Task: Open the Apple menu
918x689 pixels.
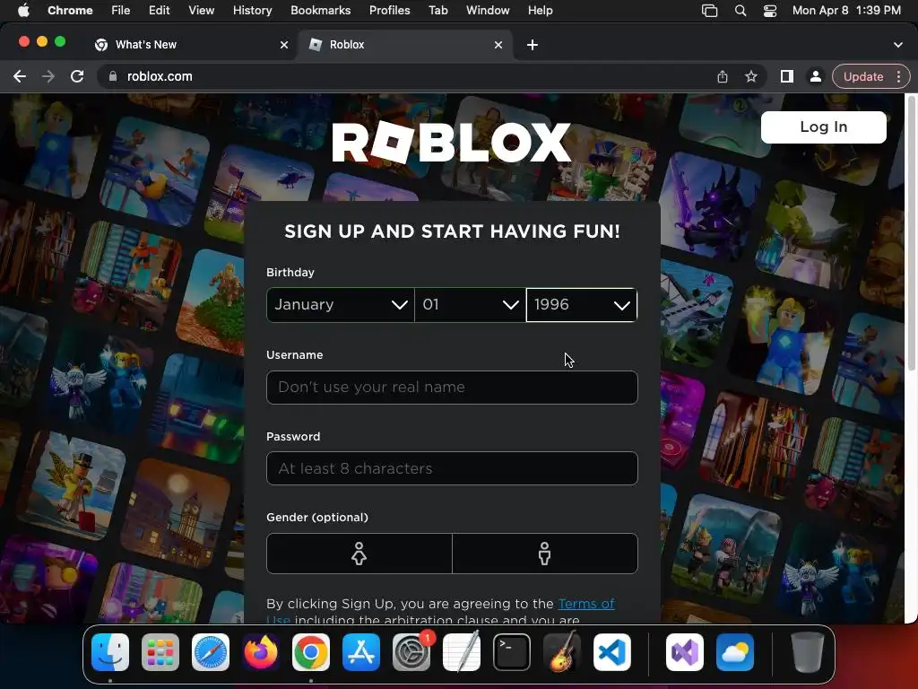Action: click(x=23, y=10)
